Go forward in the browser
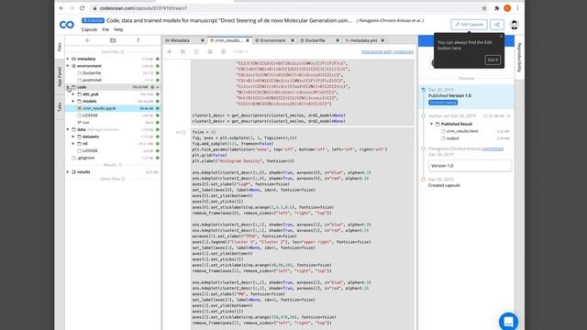Screen dimensions: 587x330 pos(72,8)
